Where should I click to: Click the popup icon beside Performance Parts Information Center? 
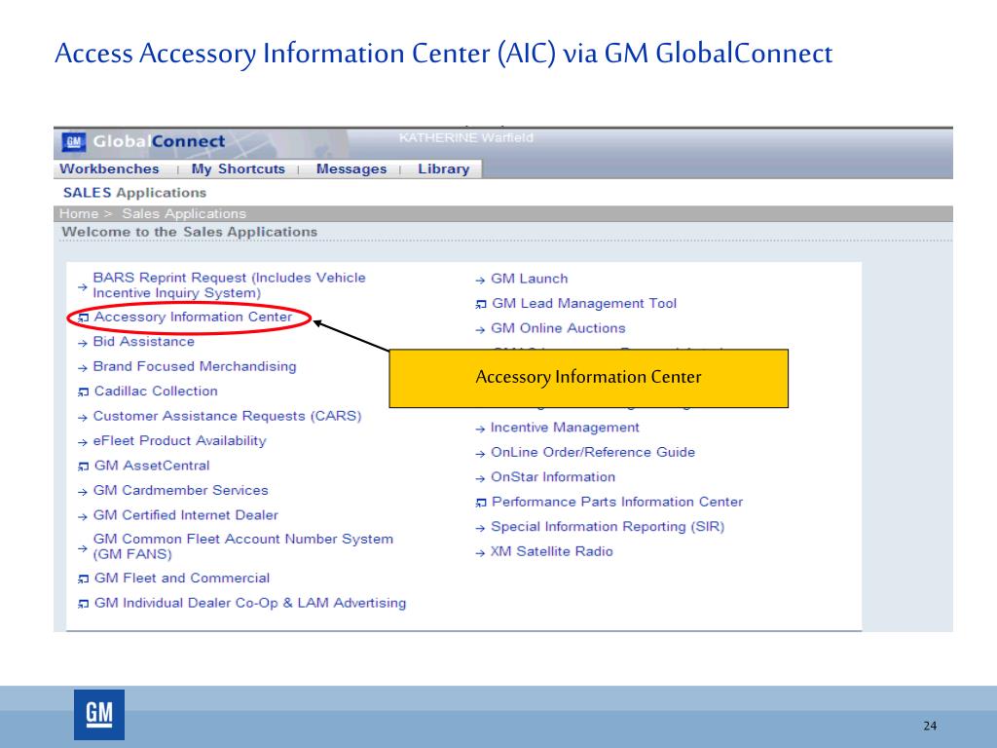481,504
